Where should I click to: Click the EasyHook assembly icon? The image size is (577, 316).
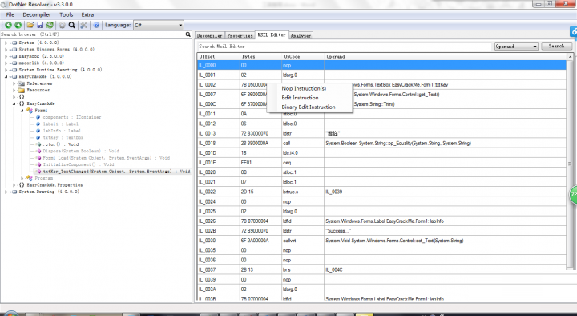[14, 56]
